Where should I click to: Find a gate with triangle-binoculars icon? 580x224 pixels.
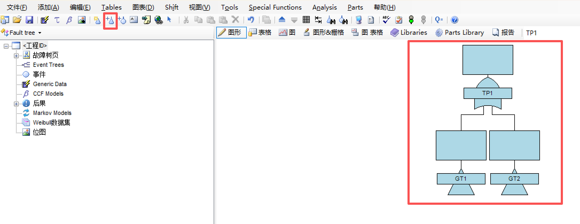point(331,20)
